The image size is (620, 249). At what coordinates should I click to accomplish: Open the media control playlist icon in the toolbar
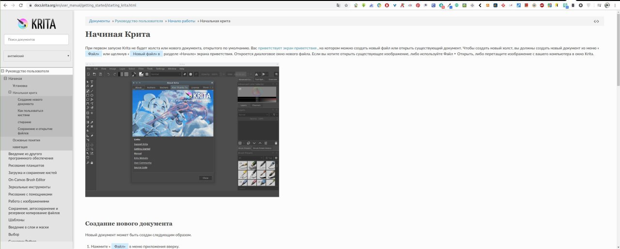pos(598,5)
